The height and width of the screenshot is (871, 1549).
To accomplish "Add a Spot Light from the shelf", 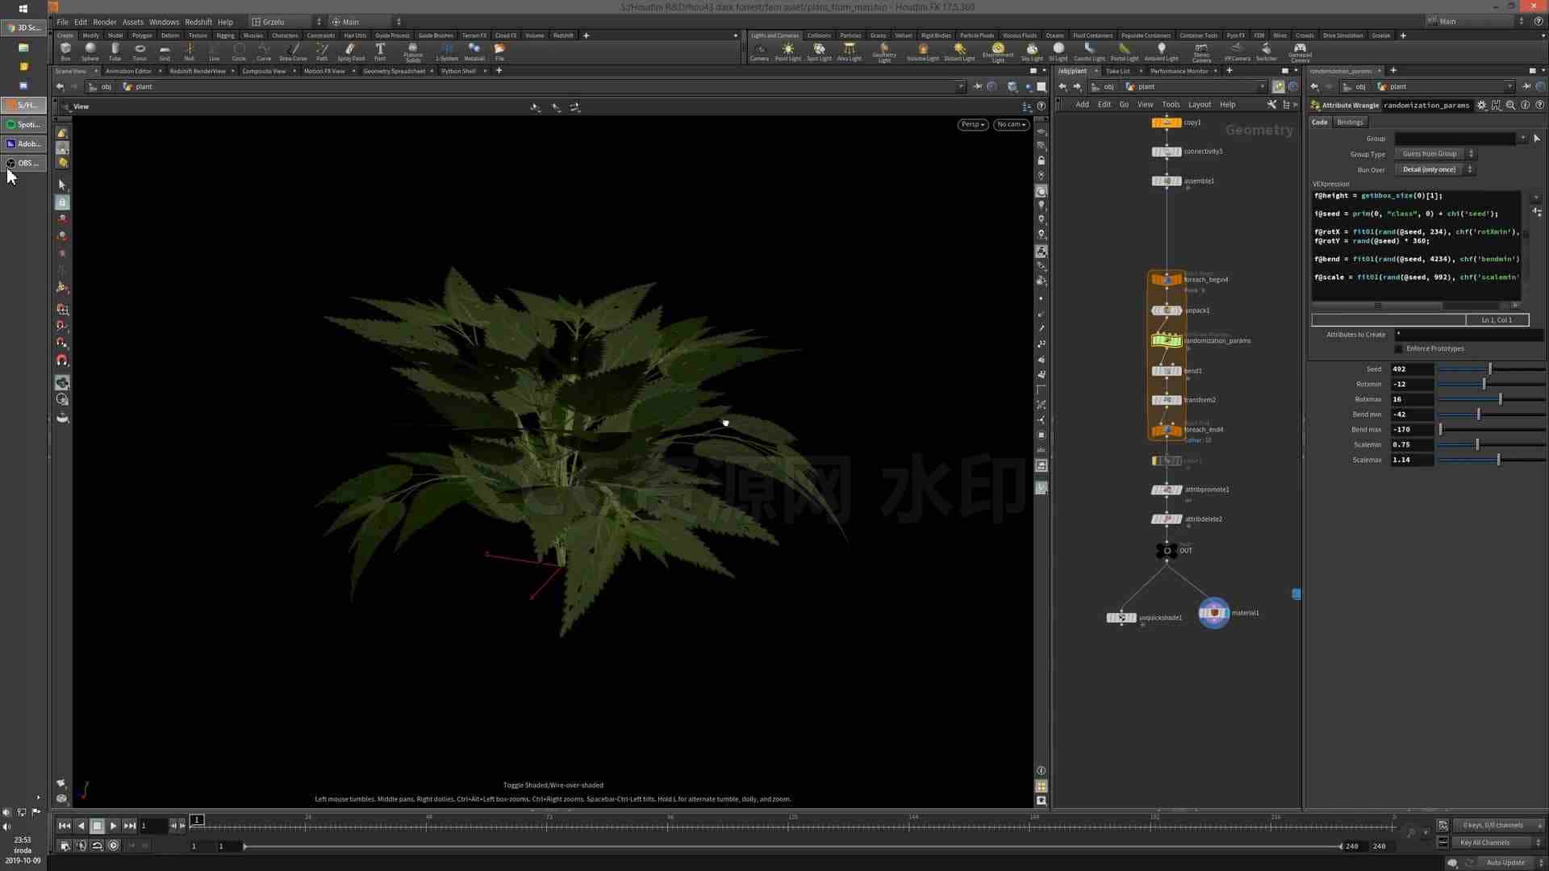I will point(819,52).
